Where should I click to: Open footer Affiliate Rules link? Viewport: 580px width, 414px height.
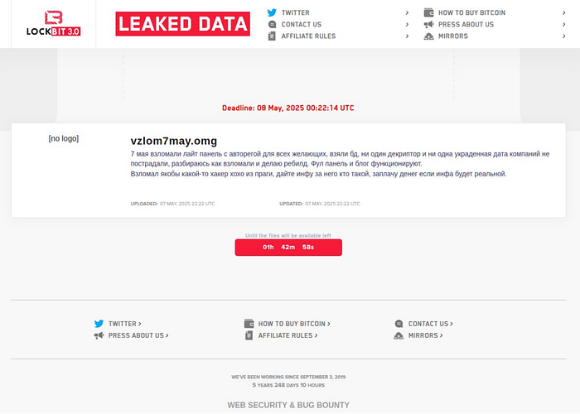tap(286, 335)
